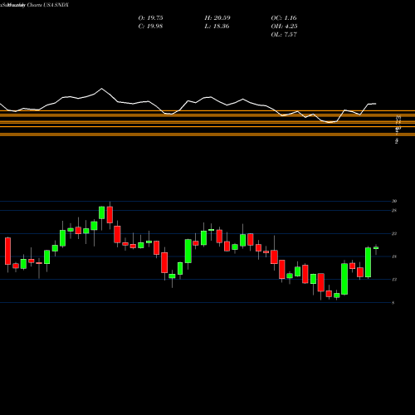Screen dimensions: 415x415
Task: Click the price axis label '22'
Action: pyautogui.click(x=394, y=234)
